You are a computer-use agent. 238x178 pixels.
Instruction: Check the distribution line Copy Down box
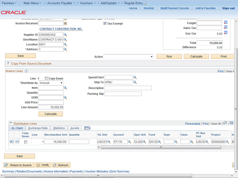pyautogui.click(x=25, y=142)
